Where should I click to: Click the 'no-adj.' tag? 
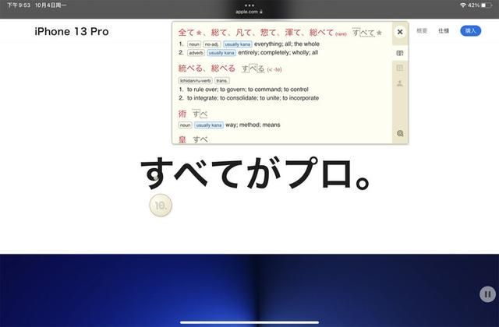pos(212,44)
